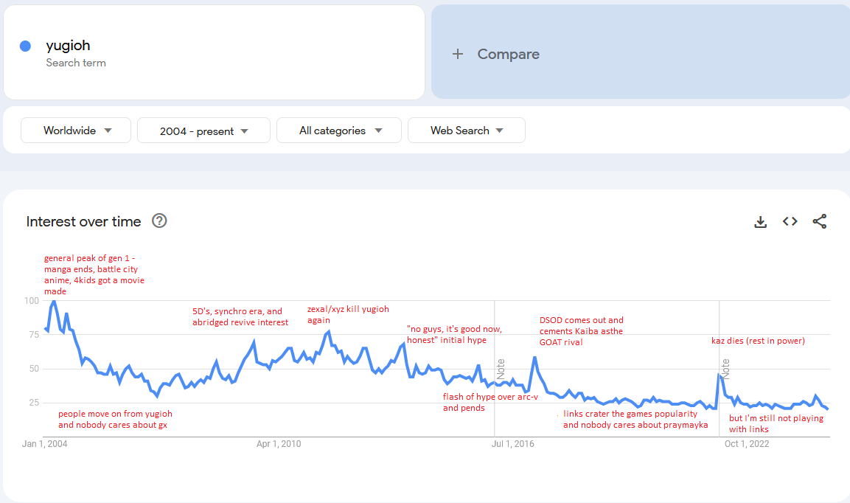Share the Interest over time chart

820,221
